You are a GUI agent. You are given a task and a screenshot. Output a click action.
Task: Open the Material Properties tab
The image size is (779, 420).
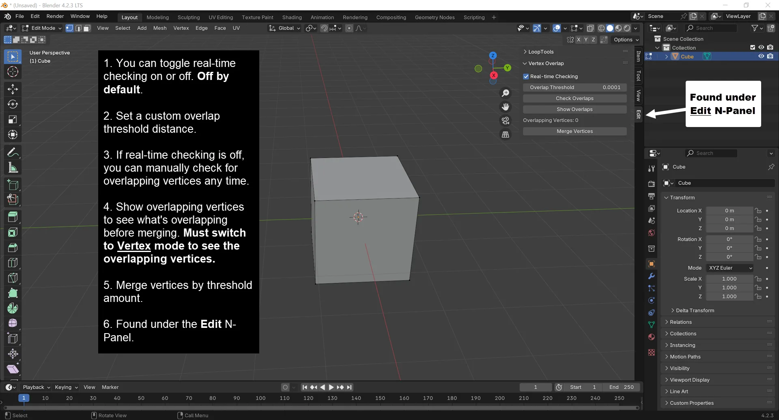click(651, 337)
